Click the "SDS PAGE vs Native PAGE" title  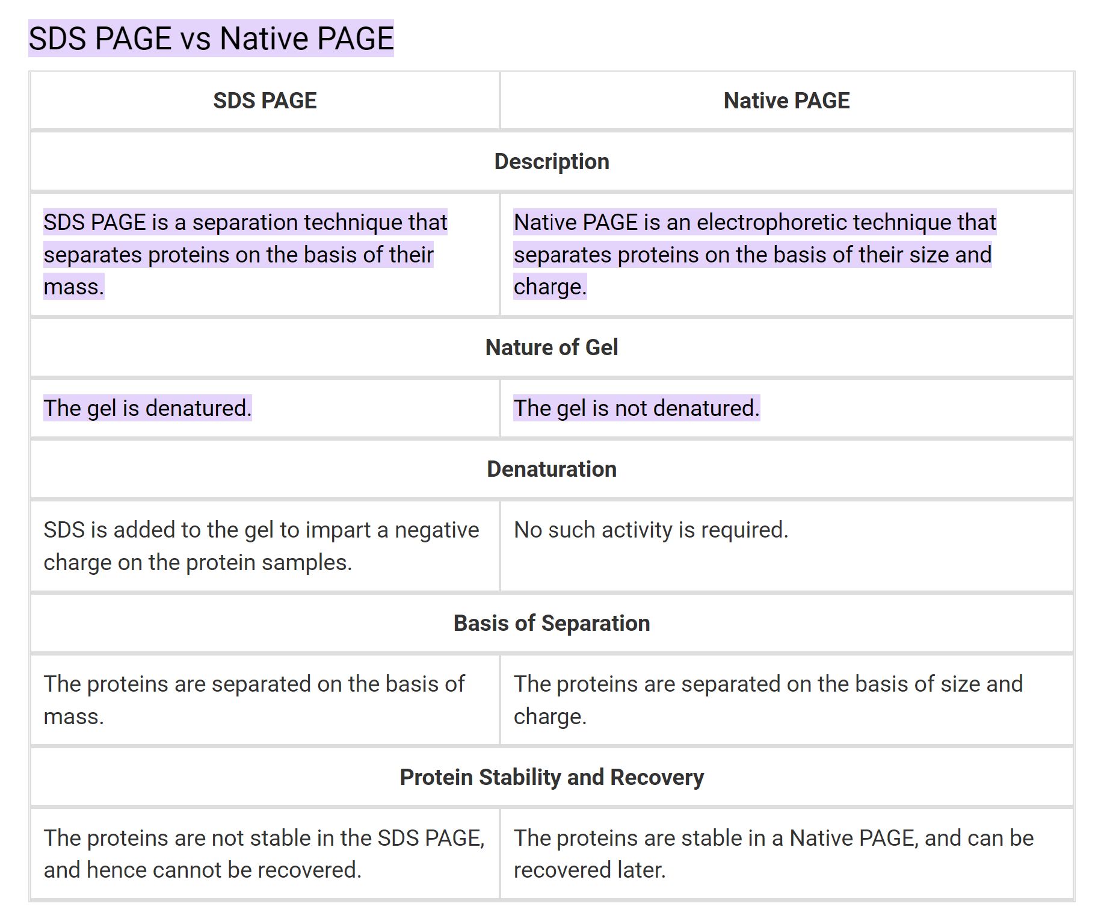point(211,39)
